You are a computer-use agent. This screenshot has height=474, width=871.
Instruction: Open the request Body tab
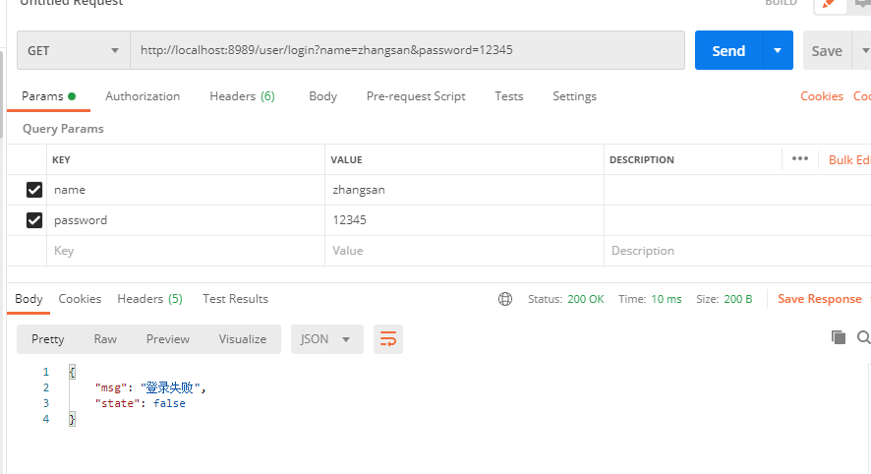(x=322, y=96)
